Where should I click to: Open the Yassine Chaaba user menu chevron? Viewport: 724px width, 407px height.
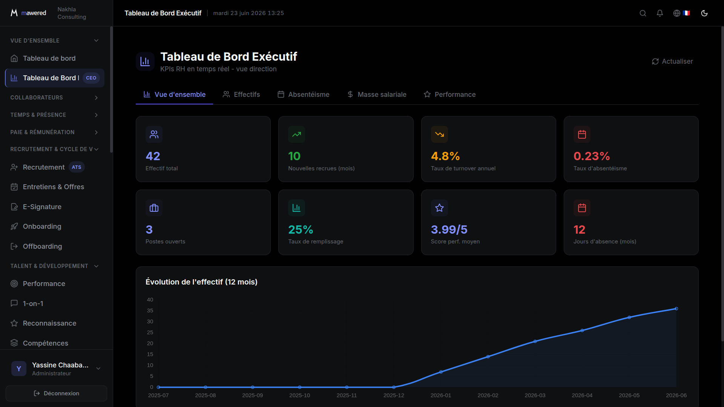pyautogui.click(x=98, y=369)
